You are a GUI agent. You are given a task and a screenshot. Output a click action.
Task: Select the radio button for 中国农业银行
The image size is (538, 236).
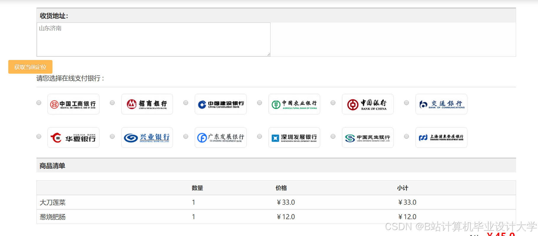pos(260,103)
